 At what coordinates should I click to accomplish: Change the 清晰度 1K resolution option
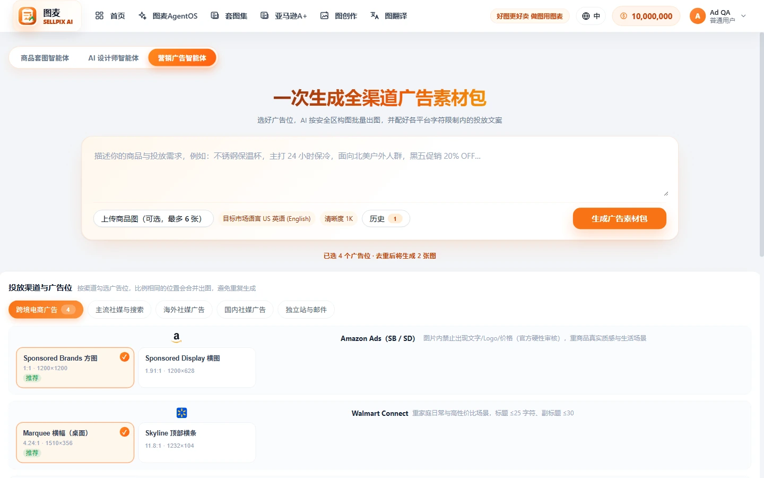coord(338,219)
